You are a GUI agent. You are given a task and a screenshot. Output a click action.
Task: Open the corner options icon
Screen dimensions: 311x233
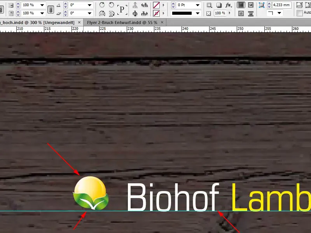click(262, 5)
